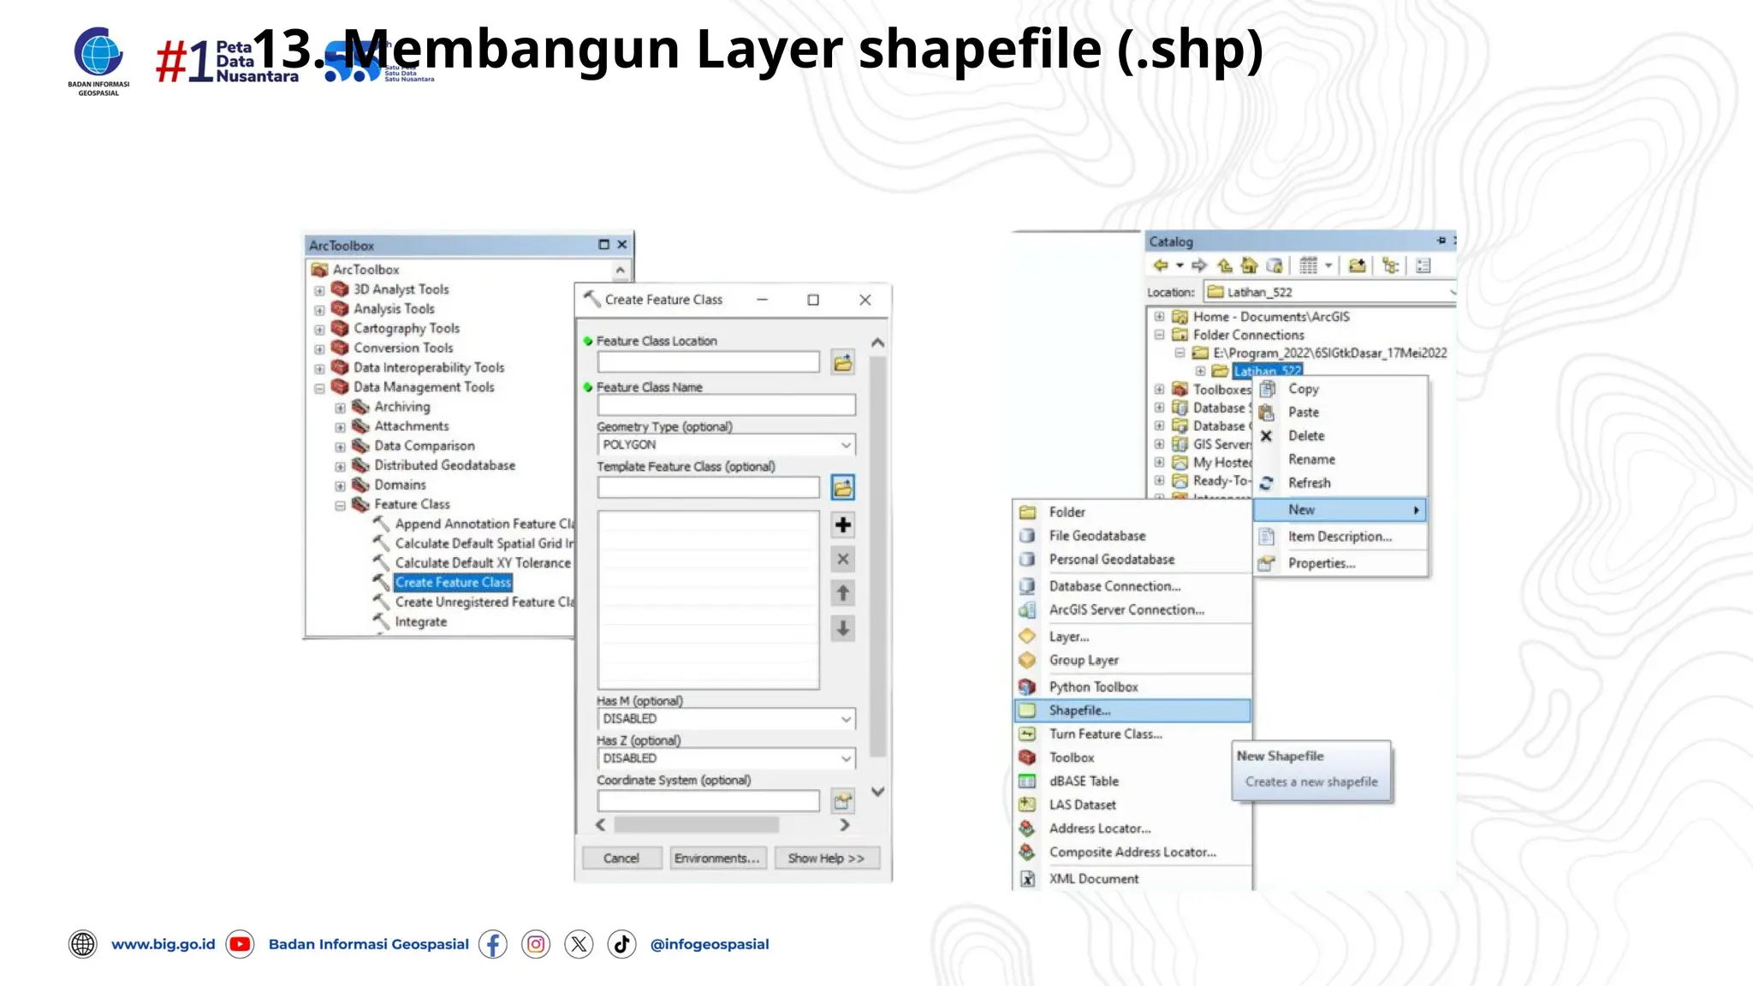Click Toggle Contents Panel tree icon

click(x=1390, y=265)
